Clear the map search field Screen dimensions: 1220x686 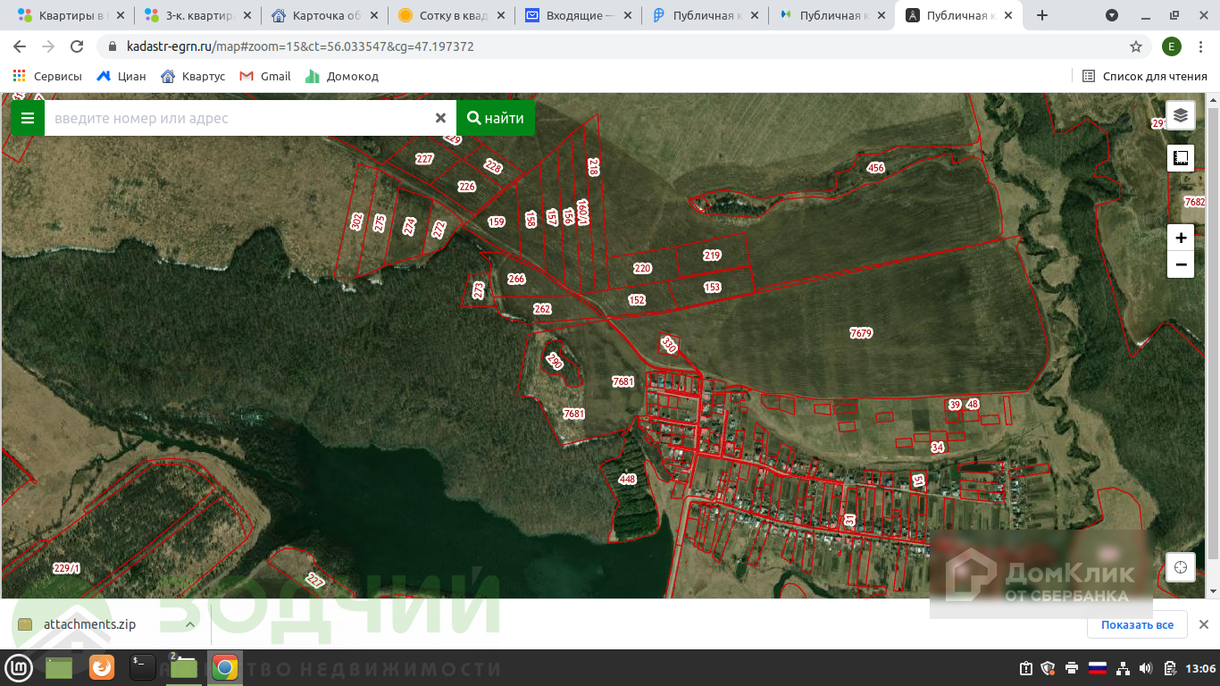point(440,118)
